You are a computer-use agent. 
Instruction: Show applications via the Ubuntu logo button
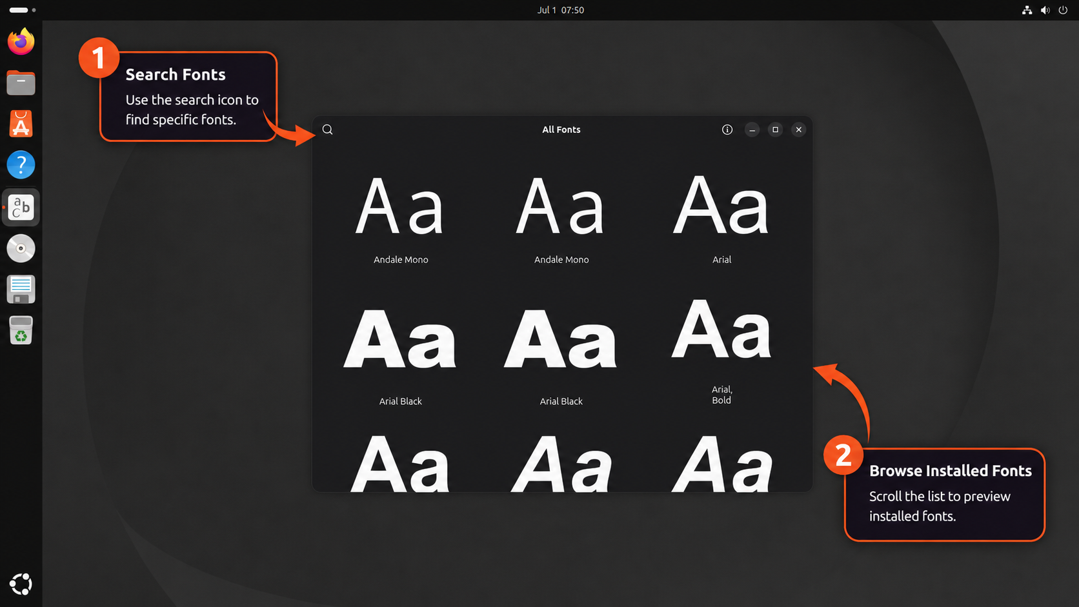click(x=21, y=584)
